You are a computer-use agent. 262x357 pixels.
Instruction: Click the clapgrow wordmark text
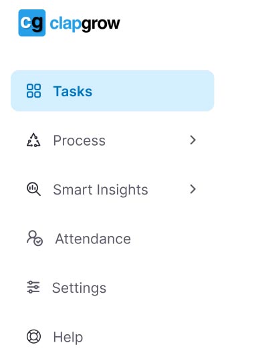pos(85,24)
